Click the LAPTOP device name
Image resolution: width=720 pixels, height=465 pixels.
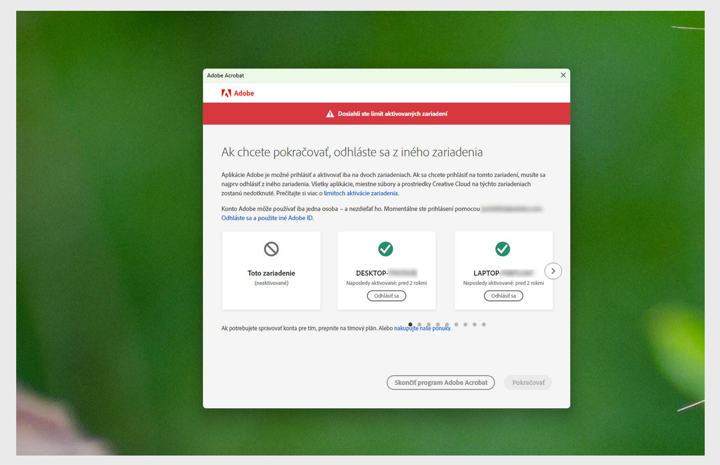click(x=504, y=273)
